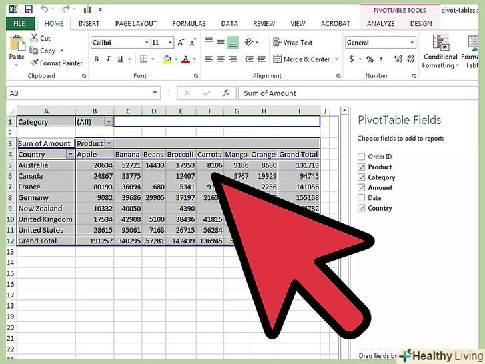This screenshot has height=364, width=485.
Task: Open Clipboard pane launcher
Action: pos(84,76)
